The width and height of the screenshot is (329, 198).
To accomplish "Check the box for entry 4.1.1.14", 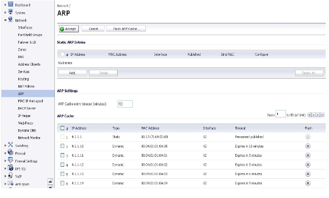I will 62,183.
